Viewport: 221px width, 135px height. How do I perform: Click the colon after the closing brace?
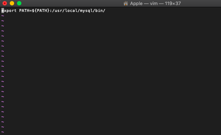[x=51, y=11]
